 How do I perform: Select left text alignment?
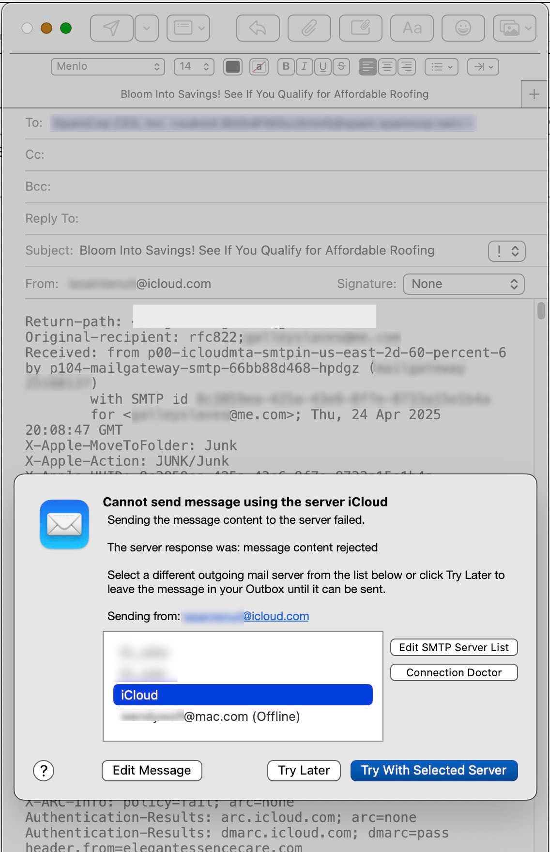(368, 67)
